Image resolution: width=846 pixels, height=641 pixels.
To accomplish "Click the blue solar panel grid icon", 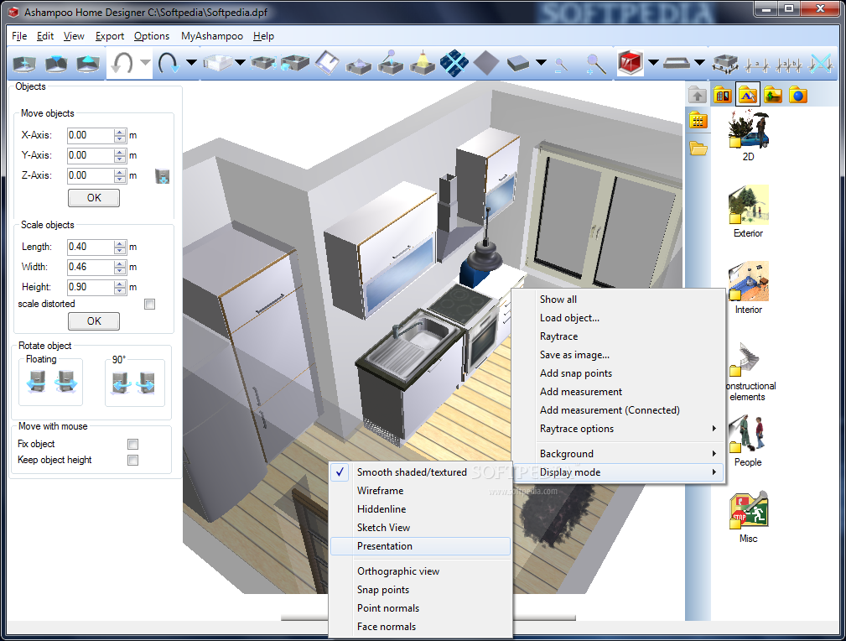I will click(x=454, y=63).
